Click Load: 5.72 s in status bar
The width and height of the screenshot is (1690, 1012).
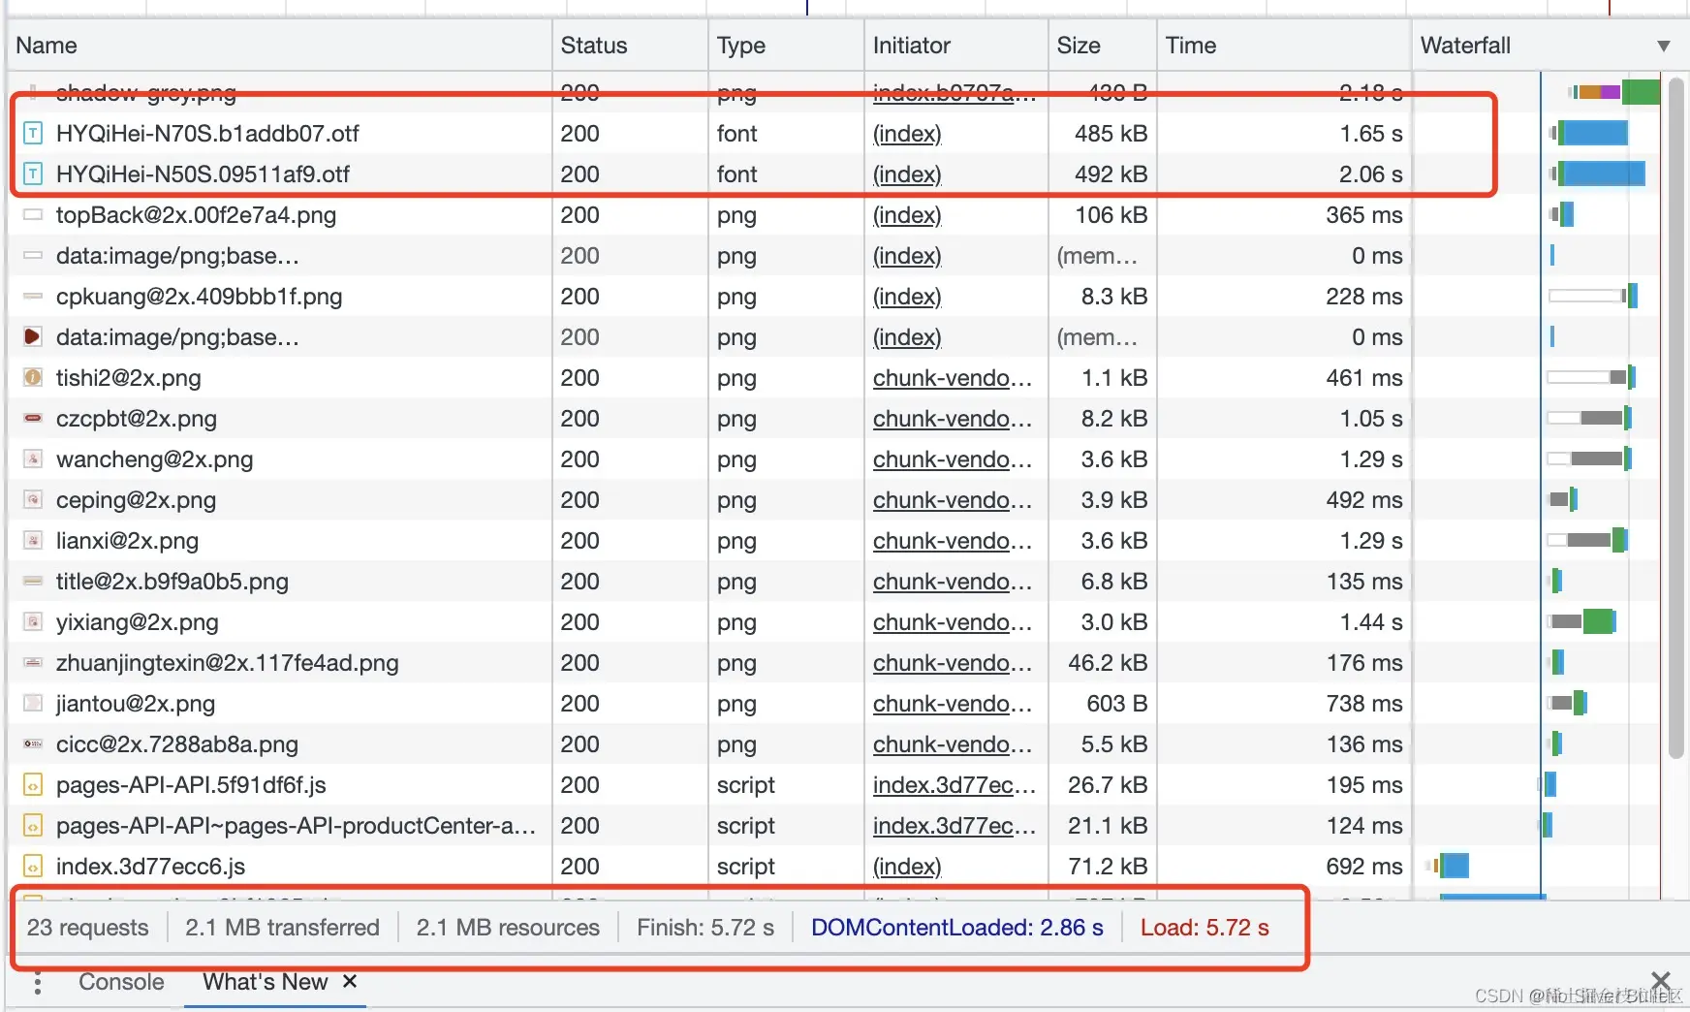[1205, 928]
